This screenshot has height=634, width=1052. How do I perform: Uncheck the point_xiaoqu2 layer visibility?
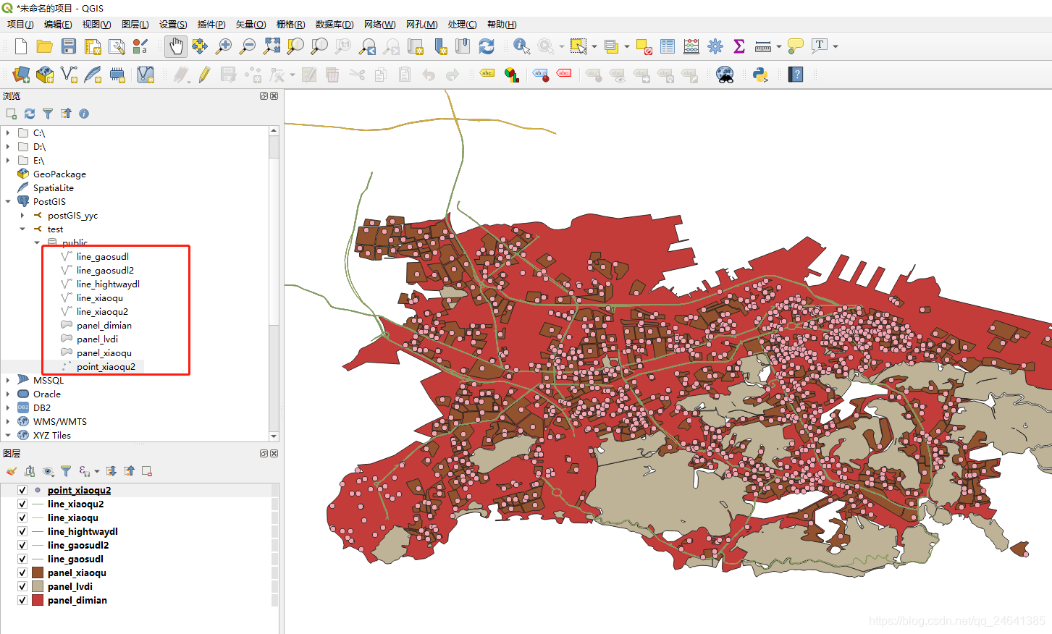click(21, 490)
